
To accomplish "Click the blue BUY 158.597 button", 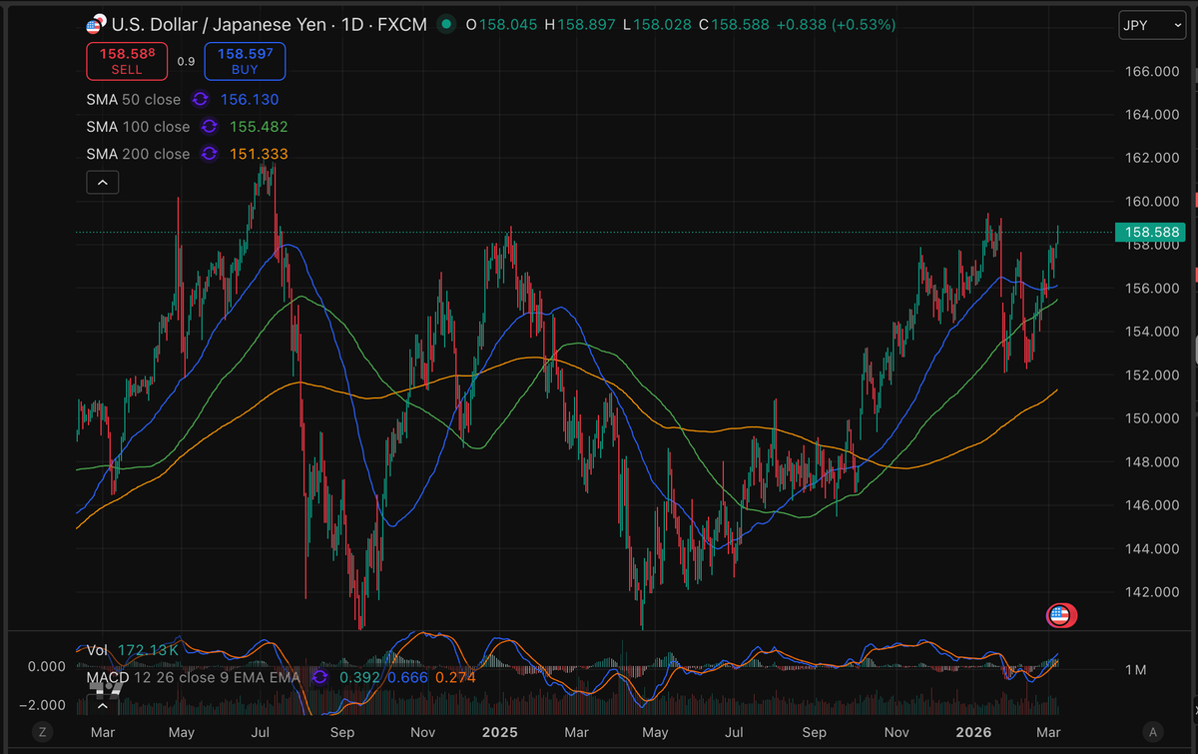I will pos(245,61).
